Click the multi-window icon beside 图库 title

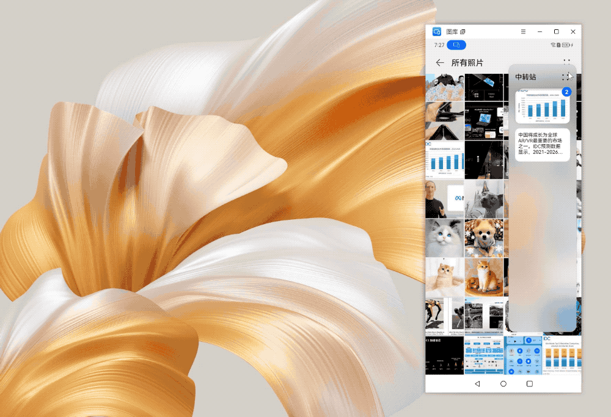point(463,31)
